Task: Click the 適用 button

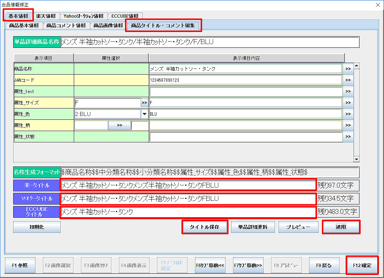Action: [341, 227]
